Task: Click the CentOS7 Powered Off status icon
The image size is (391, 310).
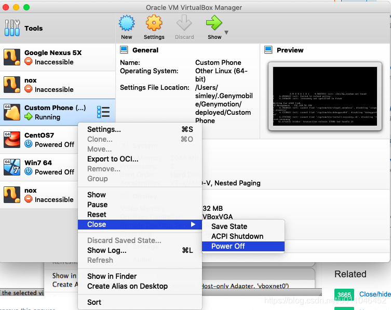Action: [29, 144]
